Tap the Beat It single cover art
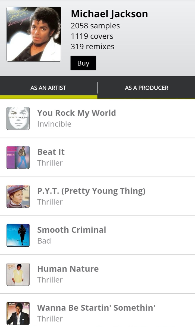Image resolution: width=195 pixels, height=327 pixels. point(18,157)
